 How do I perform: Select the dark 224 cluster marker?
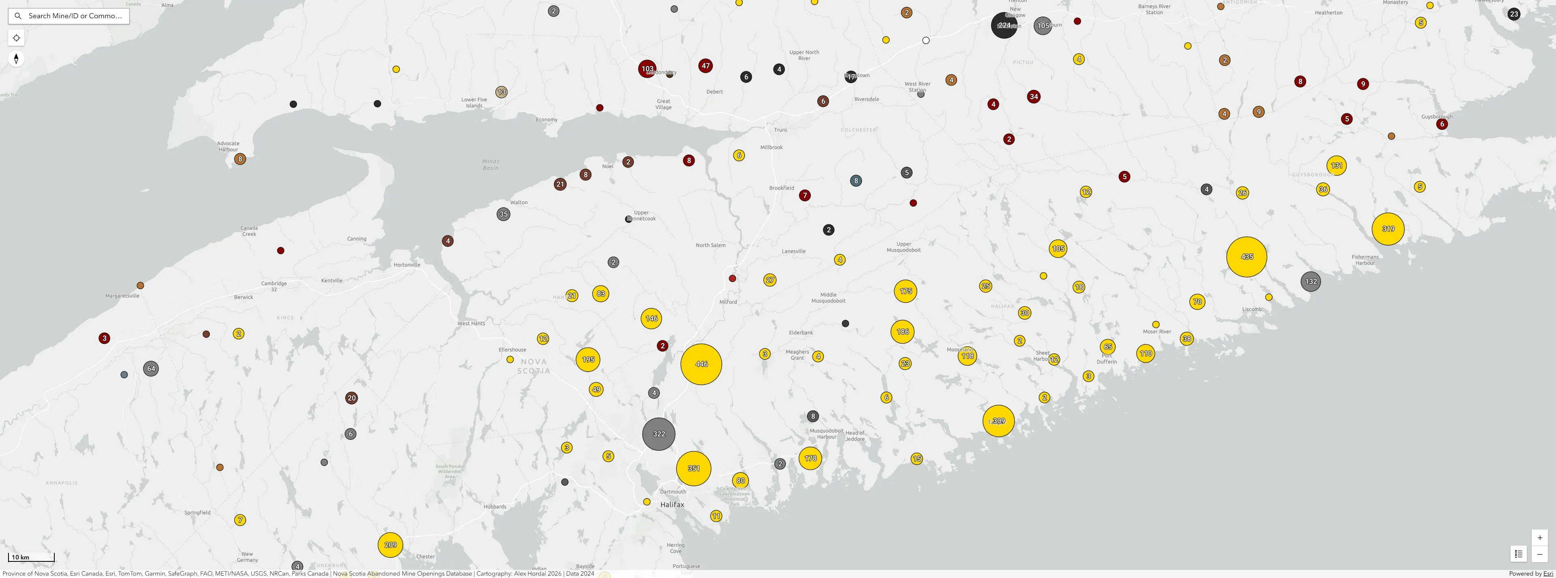click(x=1004, y=26)
